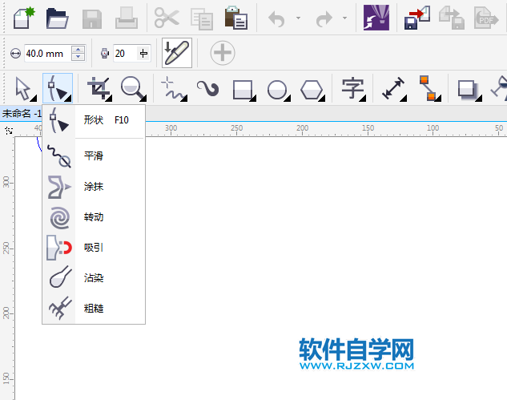Toggle the pen pressure button
Image resolution: width=507 pixels, height=400 pixels.
176,53
